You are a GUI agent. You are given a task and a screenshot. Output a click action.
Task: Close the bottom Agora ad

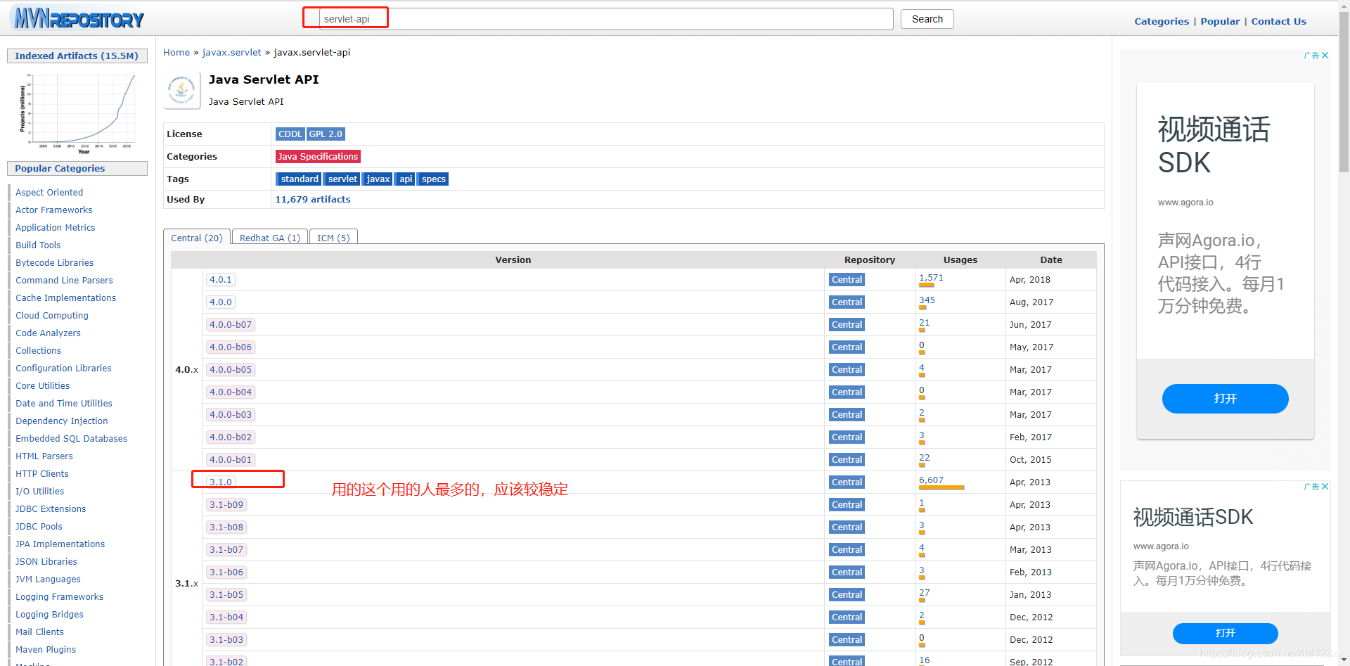1325,487
